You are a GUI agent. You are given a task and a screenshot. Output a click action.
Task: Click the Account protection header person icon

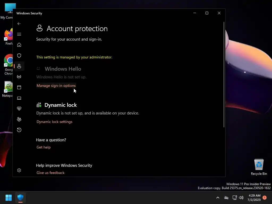pos(40,28)
